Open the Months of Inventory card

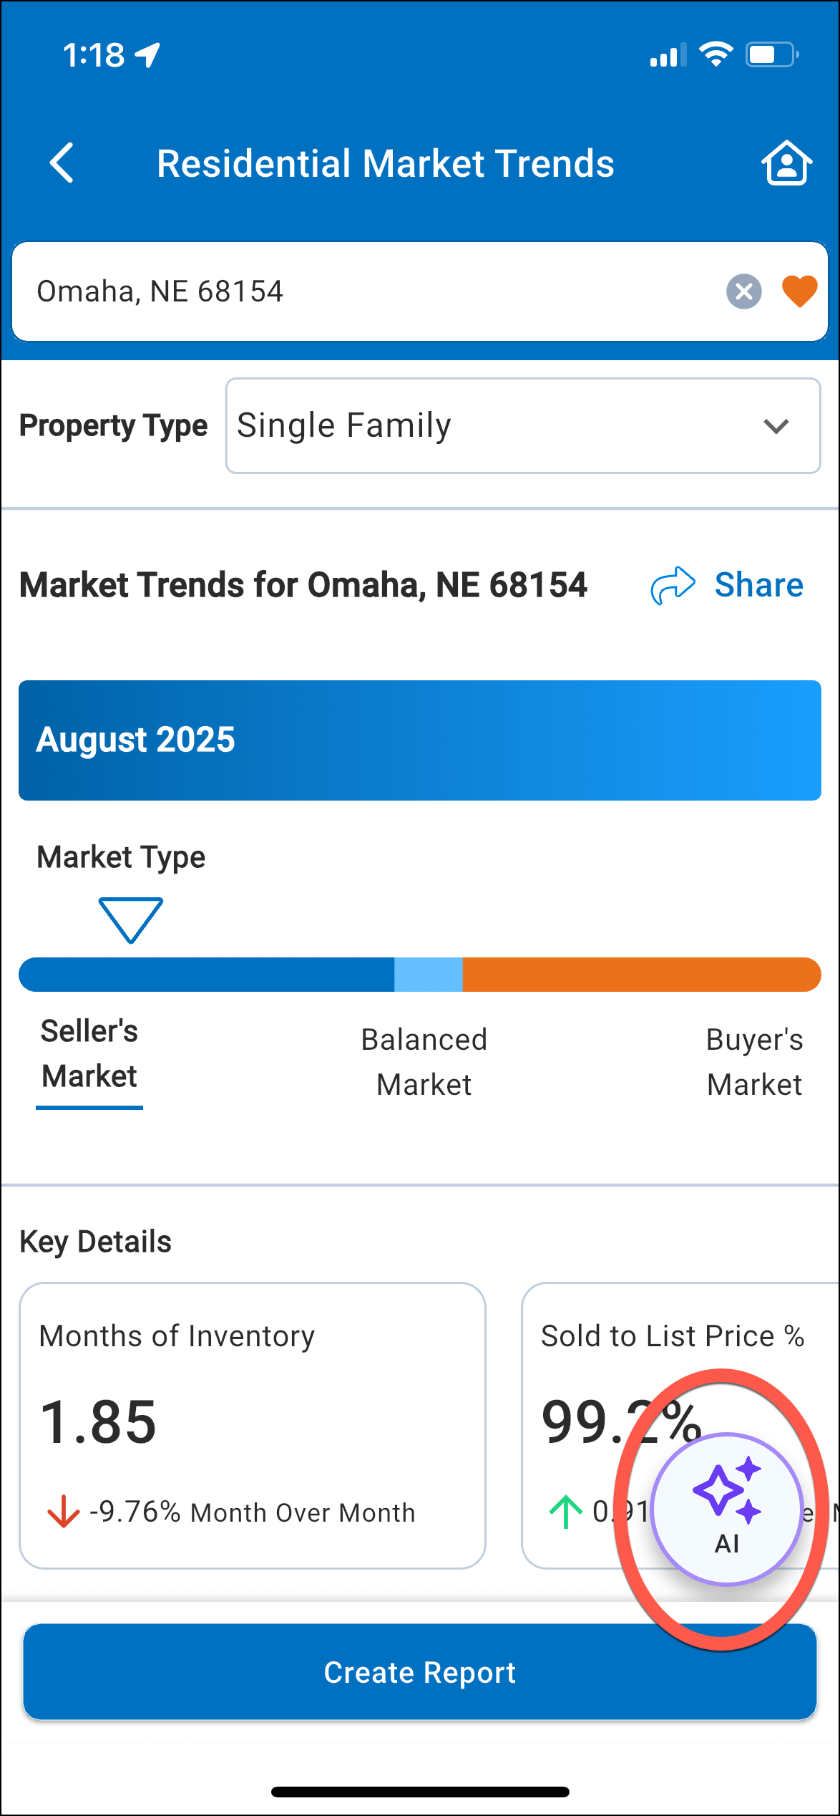(x=252, y=1425)
